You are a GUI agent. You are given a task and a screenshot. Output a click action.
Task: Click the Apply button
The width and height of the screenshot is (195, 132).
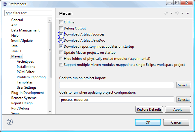pyautogui.click(x=178, y=109)
